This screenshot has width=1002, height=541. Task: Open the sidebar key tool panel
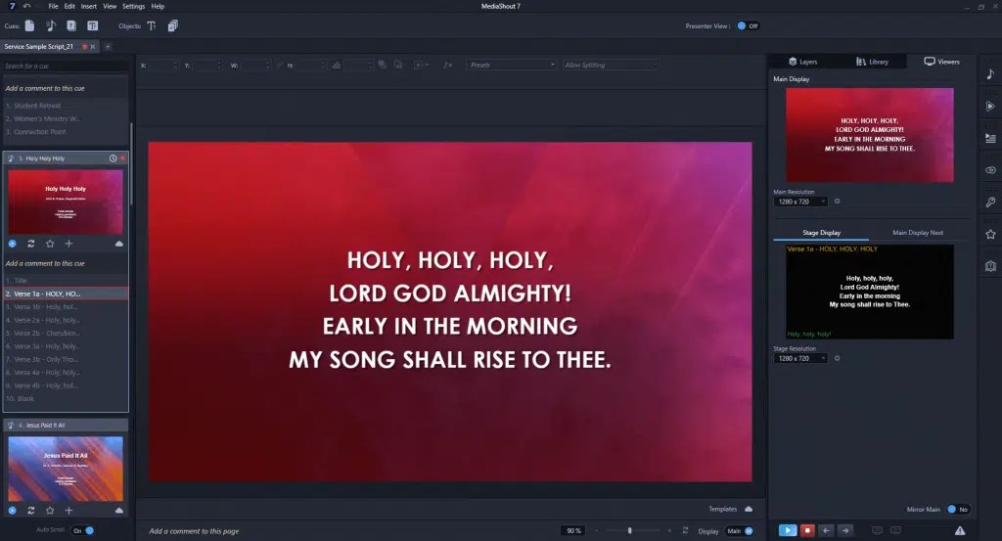[x=990, y=202]
